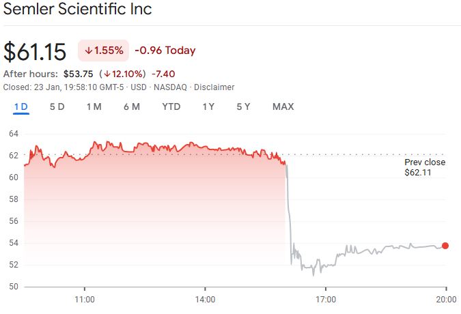Show the 6M price history
Image resolution: width=461 pixels, height=314 pixels.
pos(132,106)
